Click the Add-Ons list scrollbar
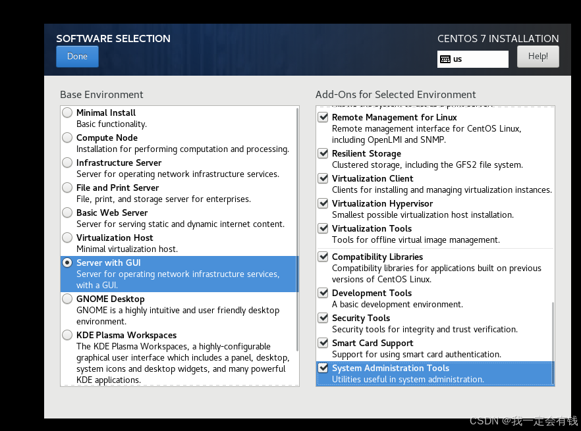This screenshot has width=581, height=431. [x=553, y=343]
